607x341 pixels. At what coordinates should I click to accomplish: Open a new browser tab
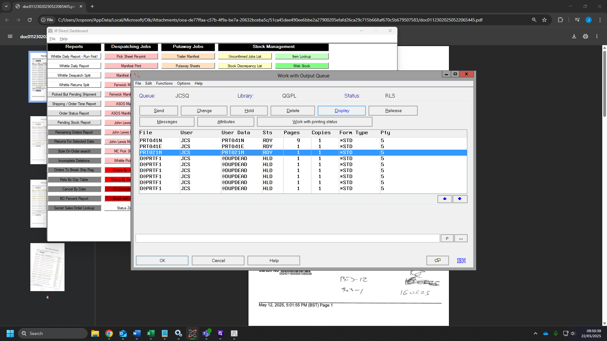[92, 6]
